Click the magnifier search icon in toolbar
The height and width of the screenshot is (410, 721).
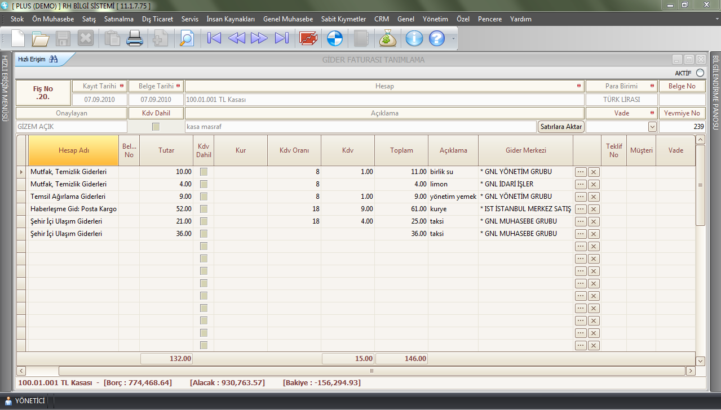(186, 38)
